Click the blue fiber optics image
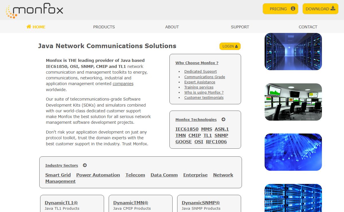The height and width of the screenshot is (212, 344). coord(293,152)
